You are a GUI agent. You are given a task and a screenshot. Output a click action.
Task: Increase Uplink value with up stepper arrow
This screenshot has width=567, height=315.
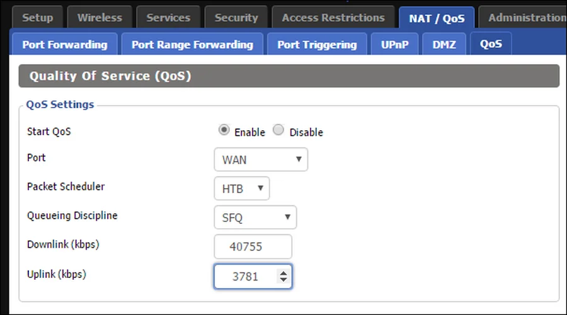[283, 272]
